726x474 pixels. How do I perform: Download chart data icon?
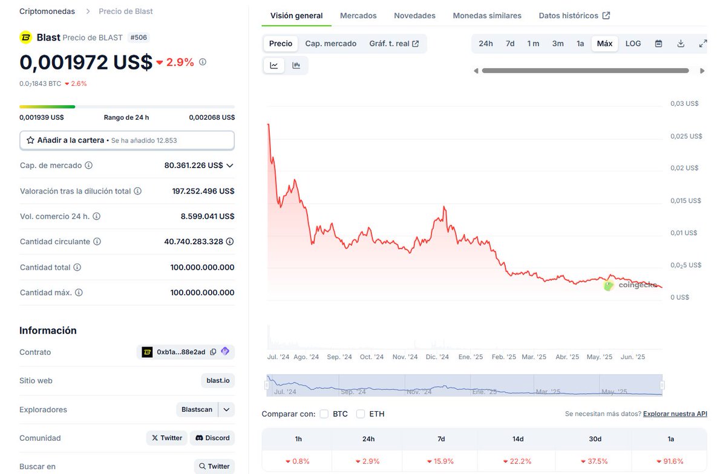681,44
